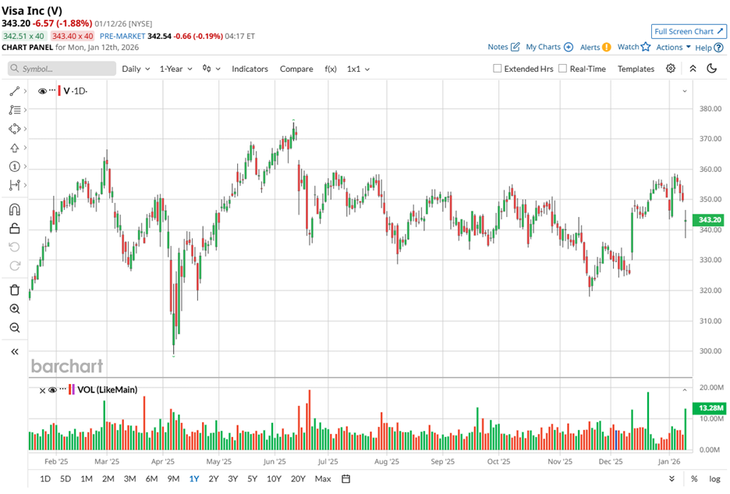This screenshot has height=494, width=730.
Task: Expand the Actions dropdown menu
Action: click(x=673, y=47)
